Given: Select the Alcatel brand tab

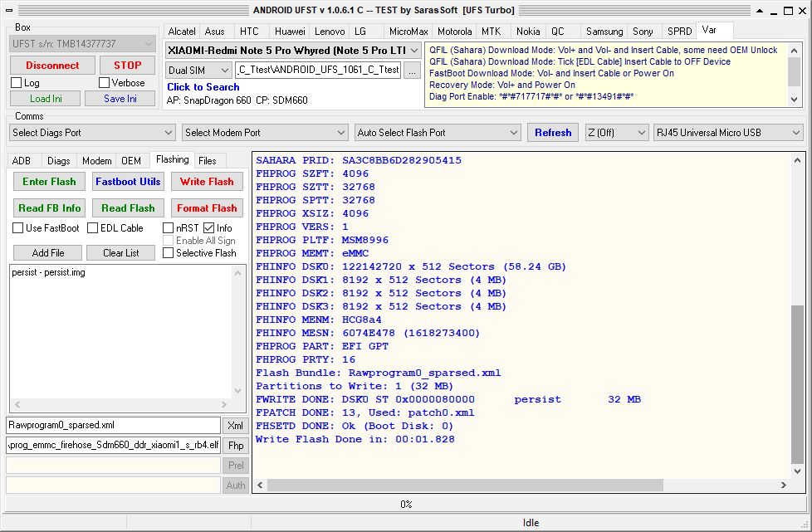Looking at the screenshot, I should coord(182,32).
